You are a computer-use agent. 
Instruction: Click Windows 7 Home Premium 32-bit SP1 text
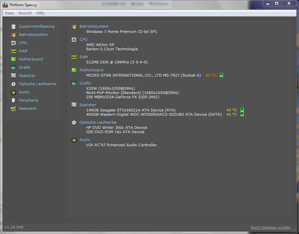pyautogui.click(x=122, y=32)
